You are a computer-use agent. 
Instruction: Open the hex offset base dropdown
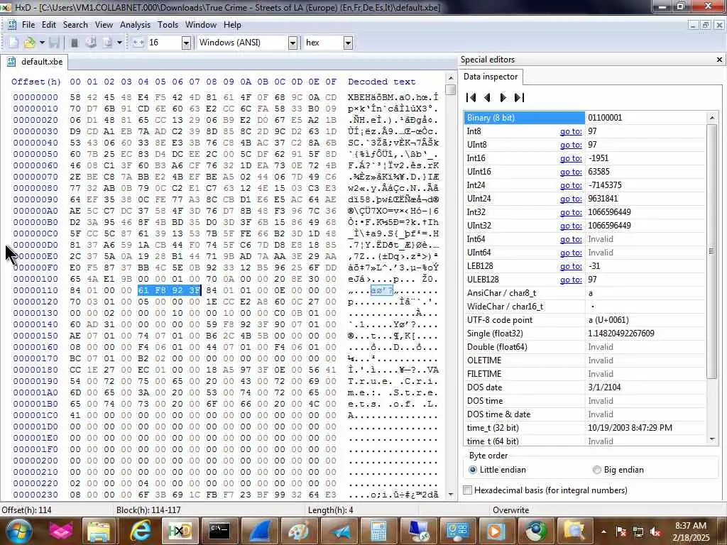pyautogui.click(x=348, y=43)
